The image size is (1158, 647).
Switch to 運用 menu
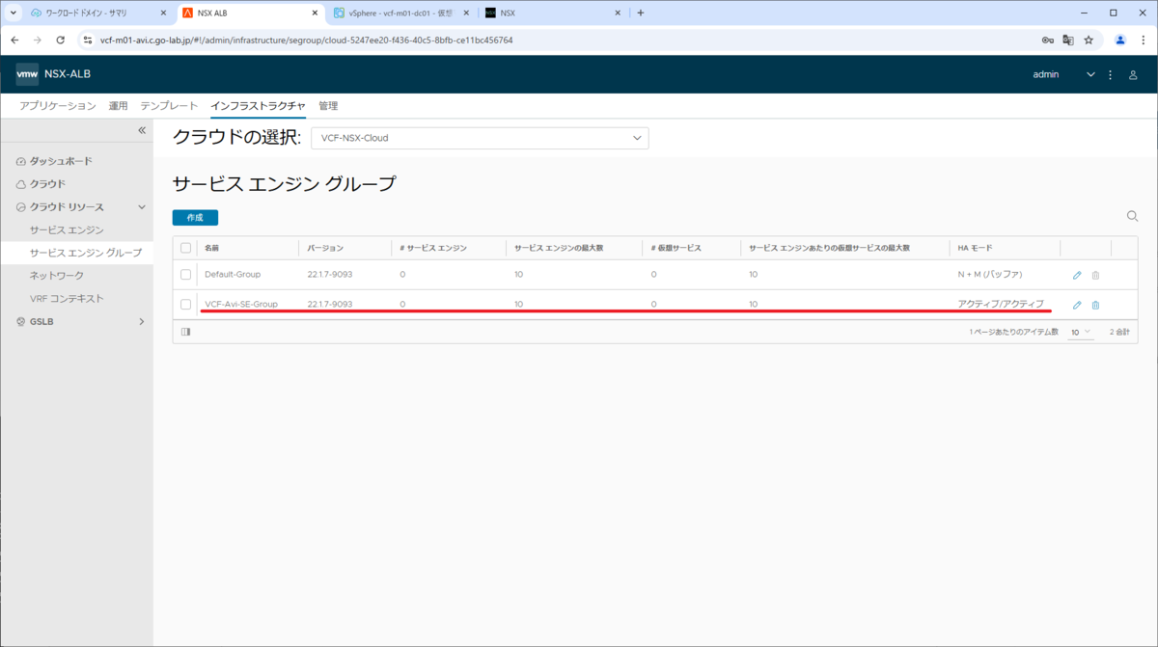[x=118, y=106]
